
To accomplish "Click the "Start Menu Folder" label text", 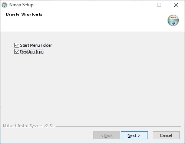I will click(36, 45).
